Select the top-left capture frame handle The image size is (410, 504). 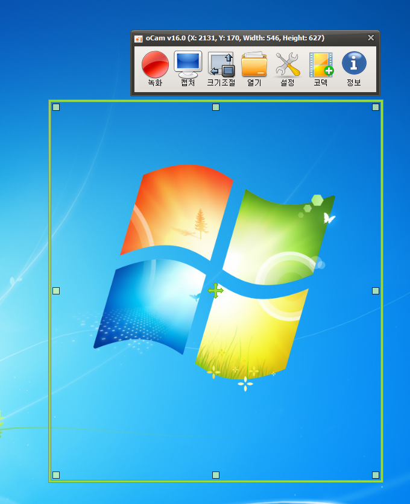(x=56, y=107)
